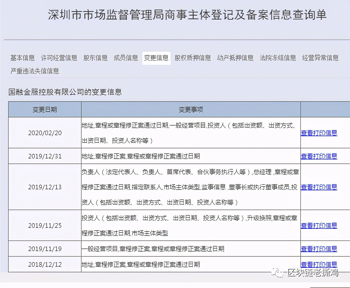350x288 pixels.
Task: Click the page title 深圳市市场监督管理局商事主体登记及备案信息查询单
Action: pos(187,15)
